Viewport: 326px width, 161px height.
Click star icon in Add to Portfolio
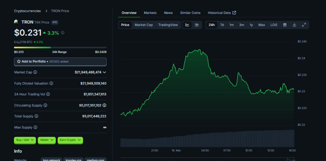coord(19,61)
